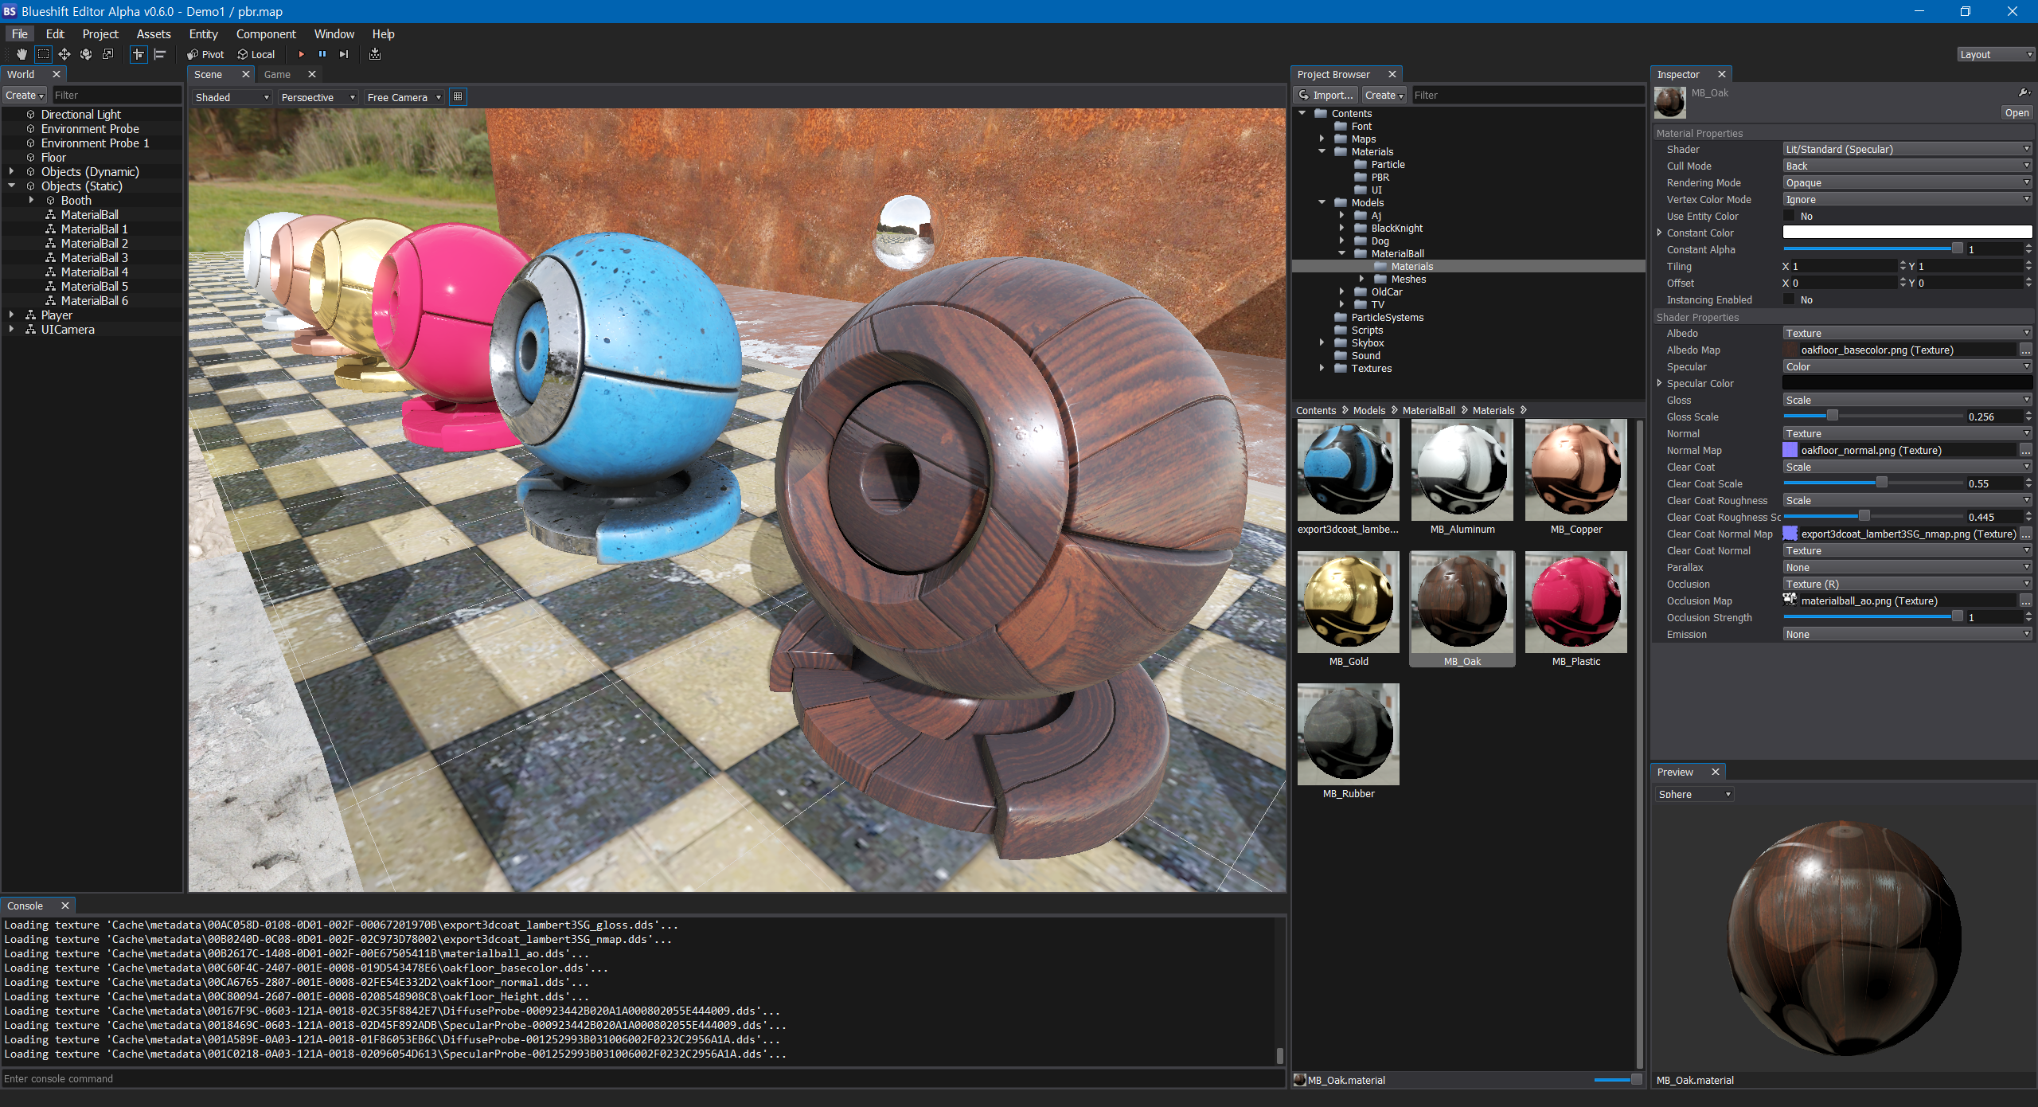The width and height of the screenshot is (2038, 1107).
Task: Toggle Instancing Enabled checkbox
Action: coord(1790,300)
